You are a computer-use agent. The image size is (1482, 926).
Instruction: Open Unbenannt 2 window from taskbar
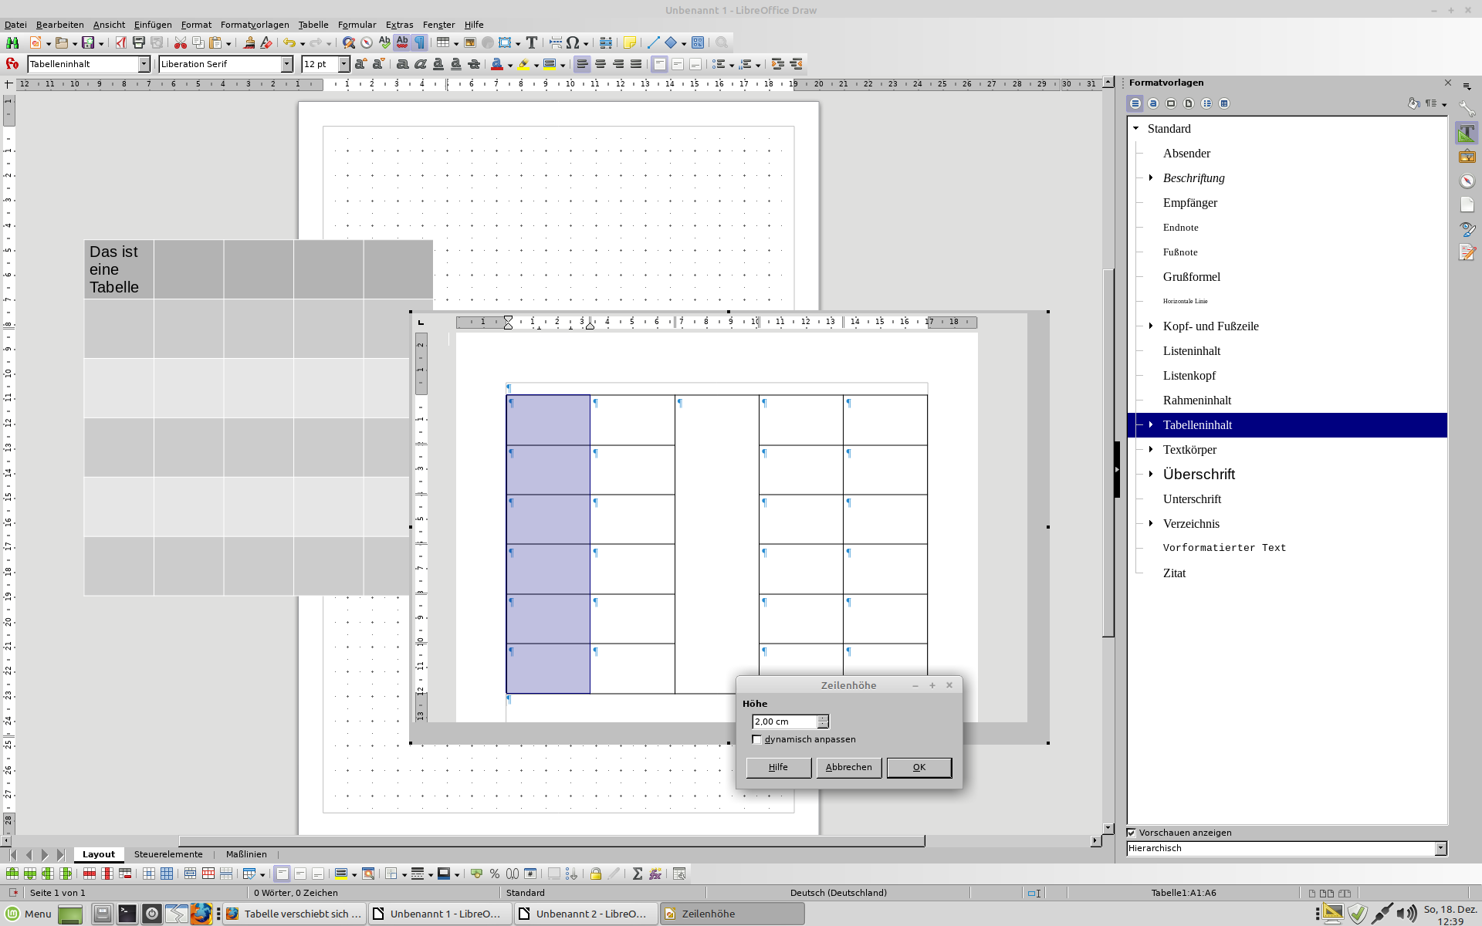tap(587, 914)
